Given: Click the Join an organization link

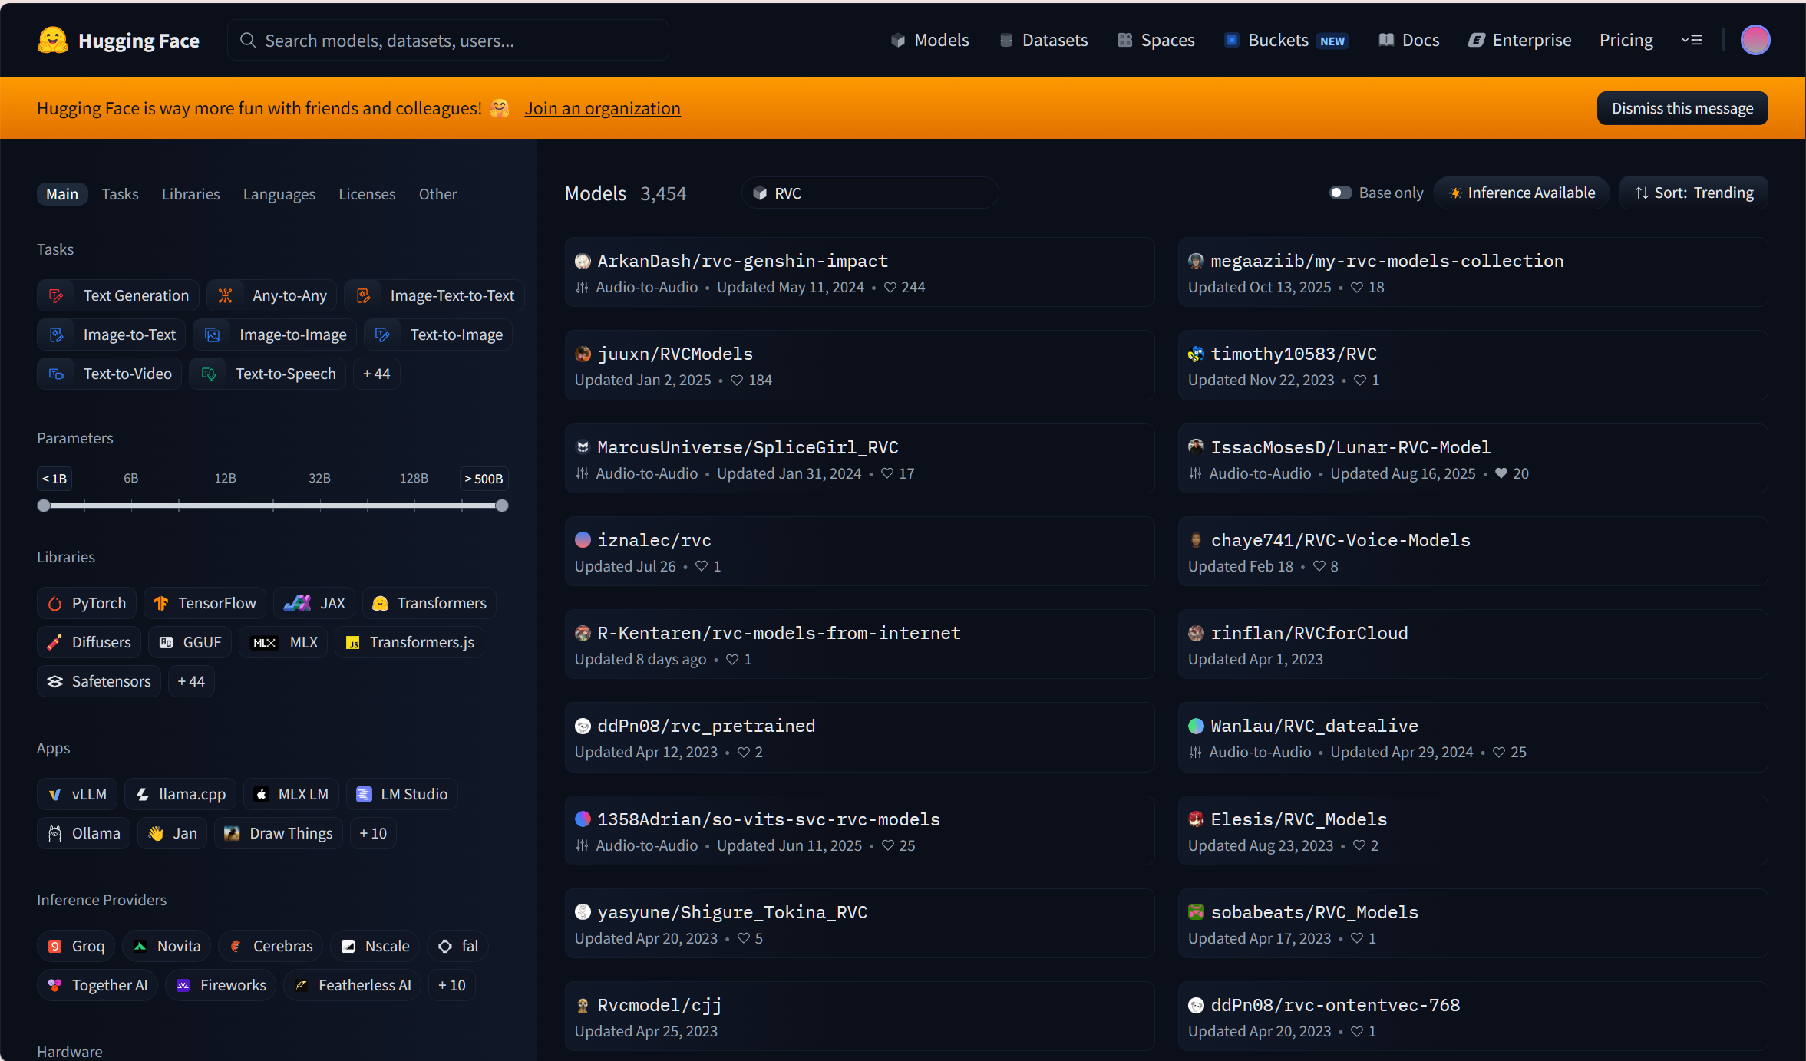Looking at the screenshot, I should tap(603, 108).
